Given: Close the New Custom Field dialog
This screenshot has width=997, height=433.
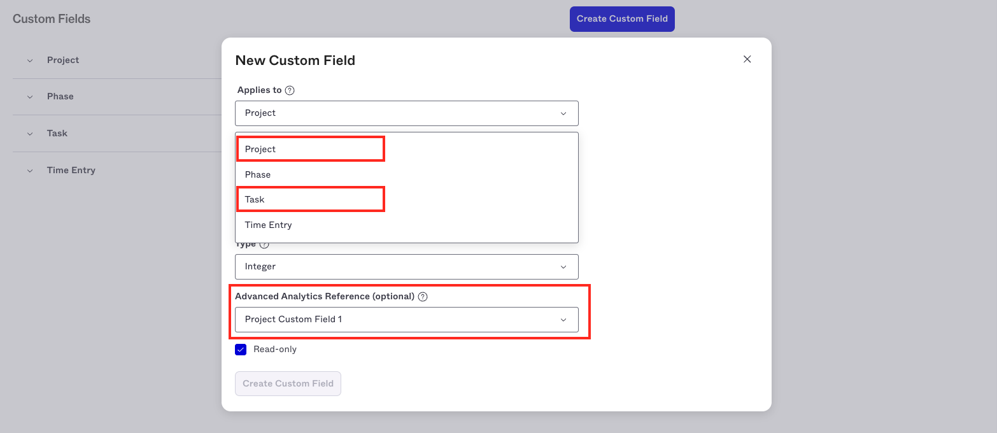Looking at the screenshot, I should (x=747, y=59).
